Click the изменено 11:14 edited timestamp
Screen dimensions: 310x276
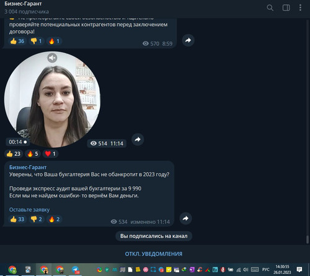[150, 222]
